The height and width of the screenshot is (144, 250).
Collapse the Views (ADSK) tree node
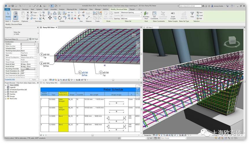click(x=5, y=85)
